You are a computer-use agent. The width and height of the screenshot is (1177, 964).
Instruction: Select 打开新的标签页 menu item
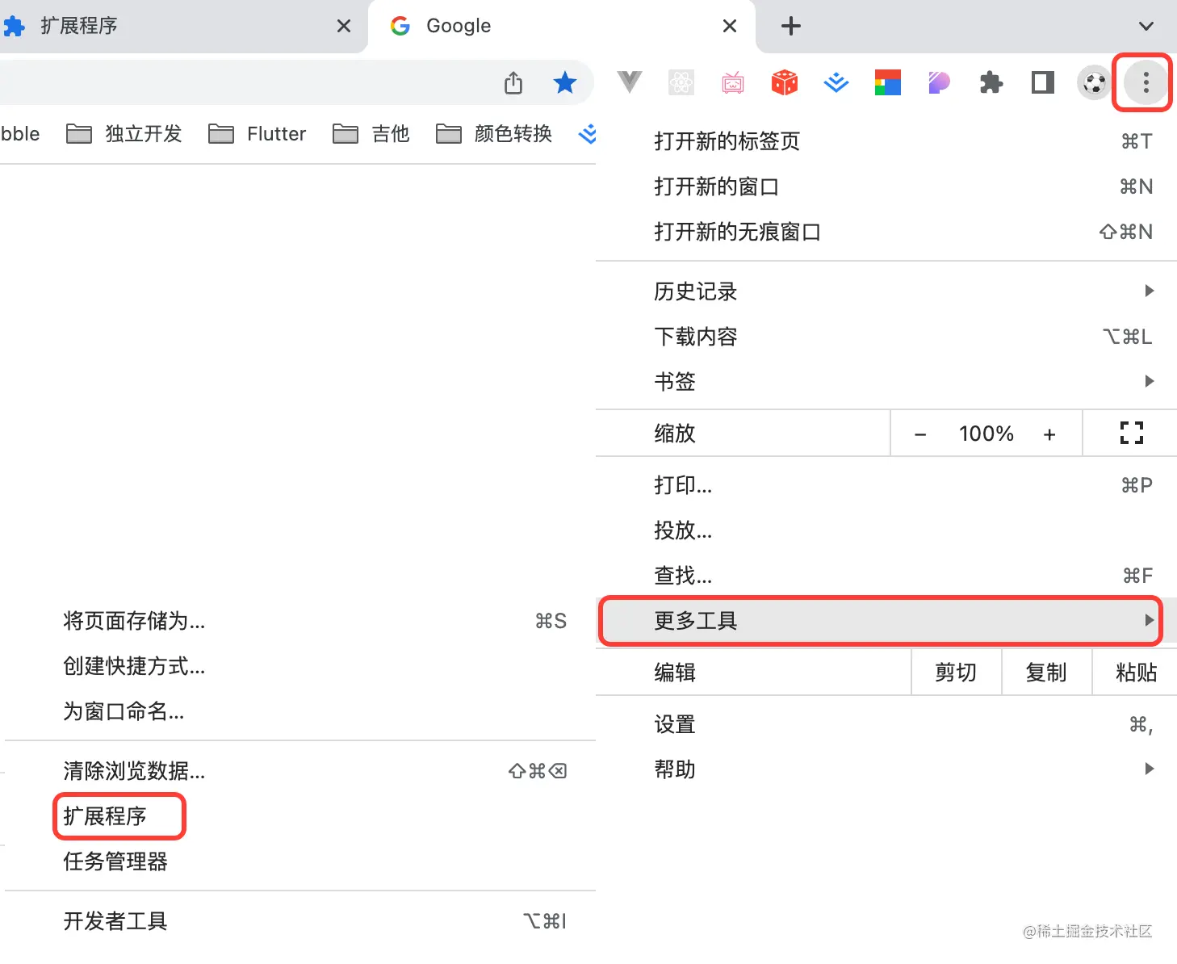tap(886, 141)
